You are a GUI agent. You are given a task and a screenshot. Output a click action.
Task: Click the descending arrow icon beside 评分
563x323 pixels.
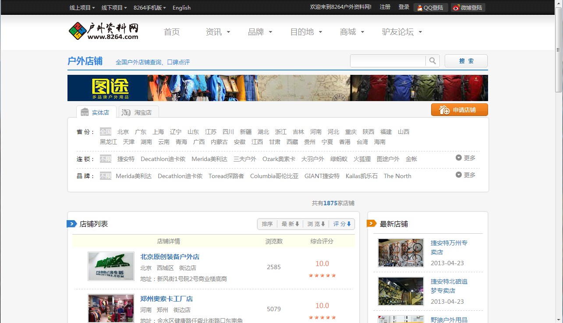(x=349, y=224)
